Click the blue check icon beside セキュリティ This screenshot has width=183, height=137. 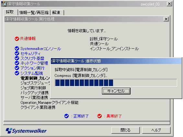click(17, 53)
